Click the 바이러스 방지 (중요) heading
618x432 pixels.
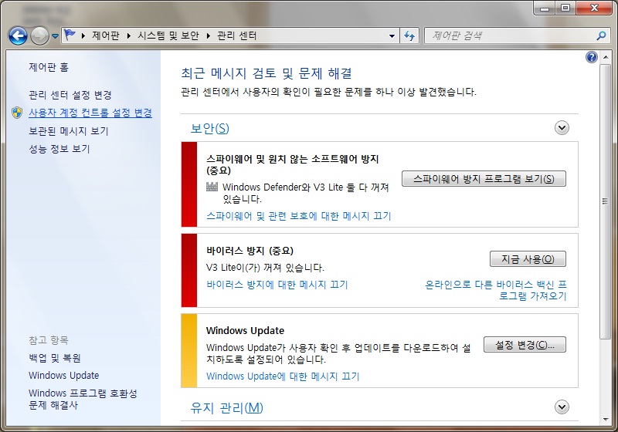tap(250, 251)
